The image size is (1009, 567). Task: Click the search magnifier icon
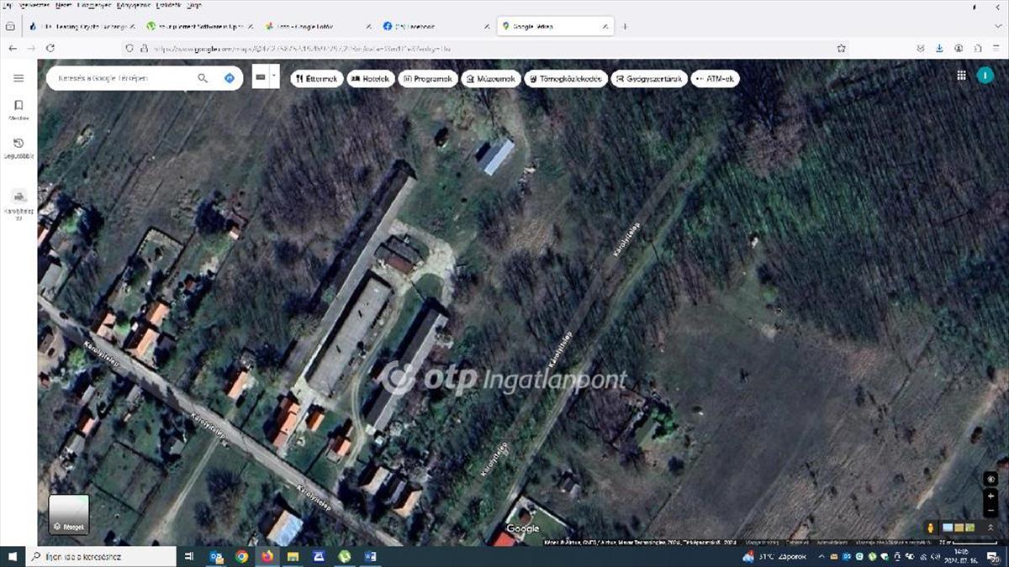[x=203, y=78]
